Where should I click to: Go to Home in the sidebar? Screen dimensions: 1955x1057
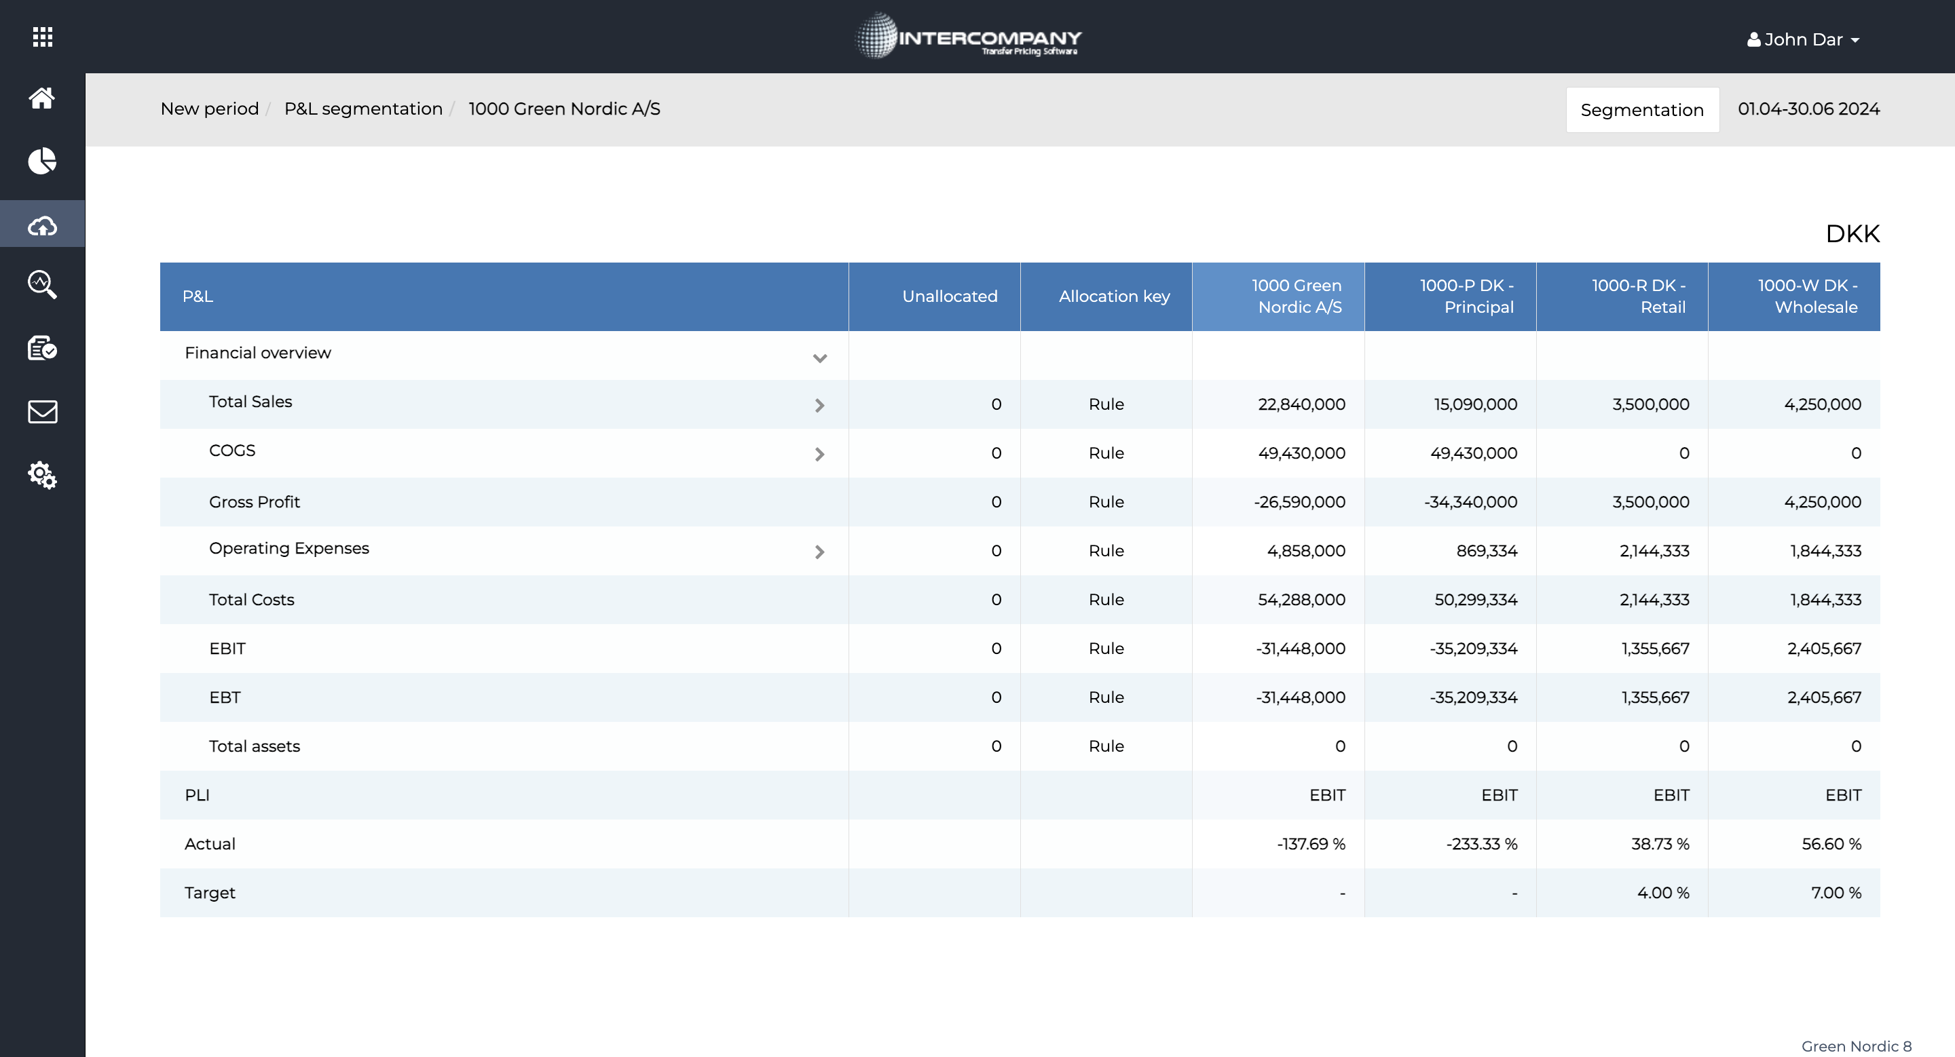tap(41, 98)
